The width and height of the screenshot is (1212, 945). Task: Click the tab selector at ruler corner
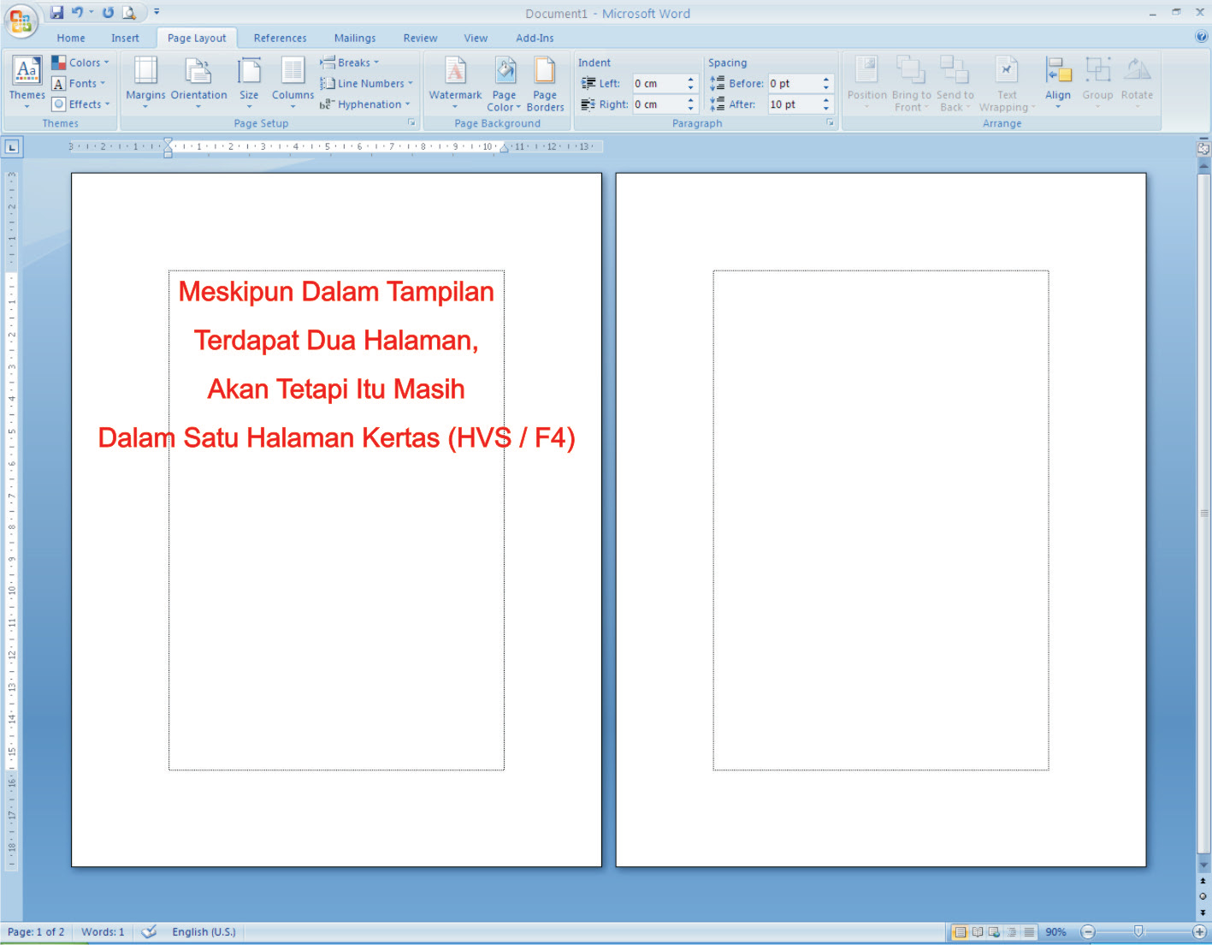pos(12,147)
